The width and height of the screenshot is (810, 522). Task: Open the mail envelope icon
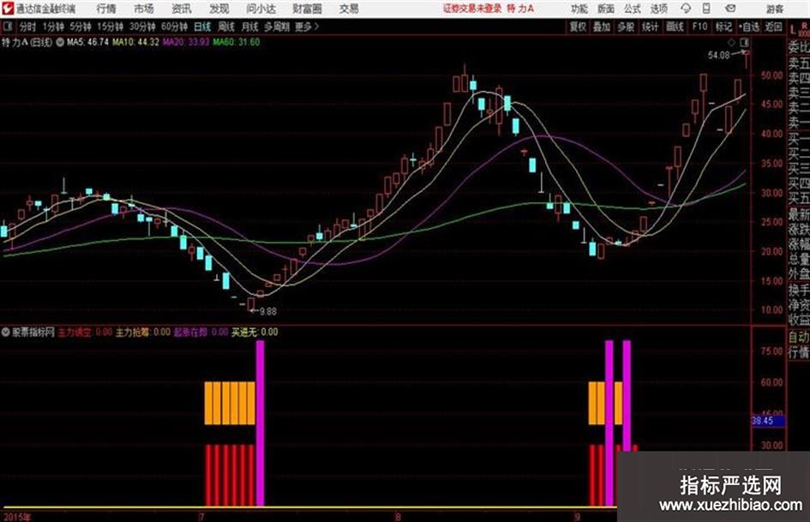[x=730, y=9]
